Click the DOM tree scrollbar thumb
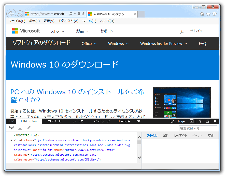 pos(139,142)
